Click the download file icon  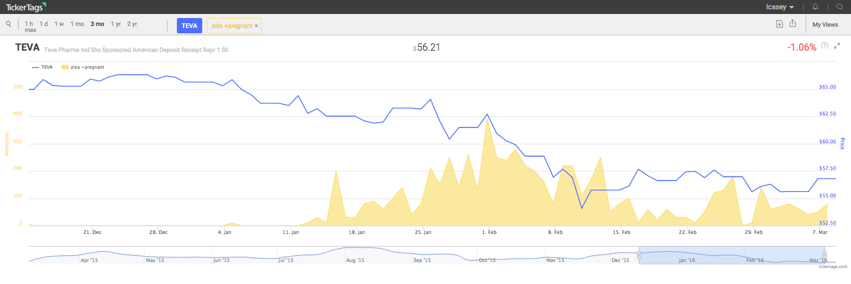(779, 24)
